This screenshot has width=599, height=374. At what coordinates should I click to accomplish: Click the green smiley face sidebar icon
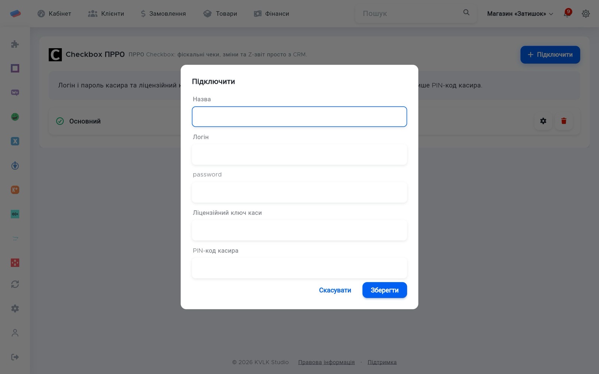click(x=15, y=117)
